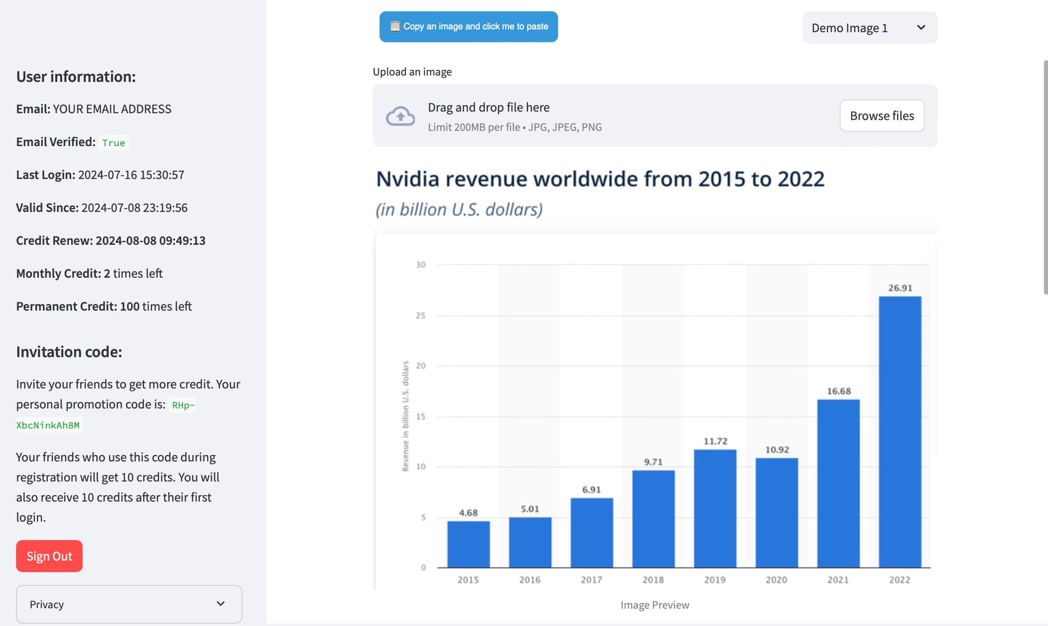1048x626 pixels.
Task: Click the Email Verified True badge
Action: coord(114,142)
